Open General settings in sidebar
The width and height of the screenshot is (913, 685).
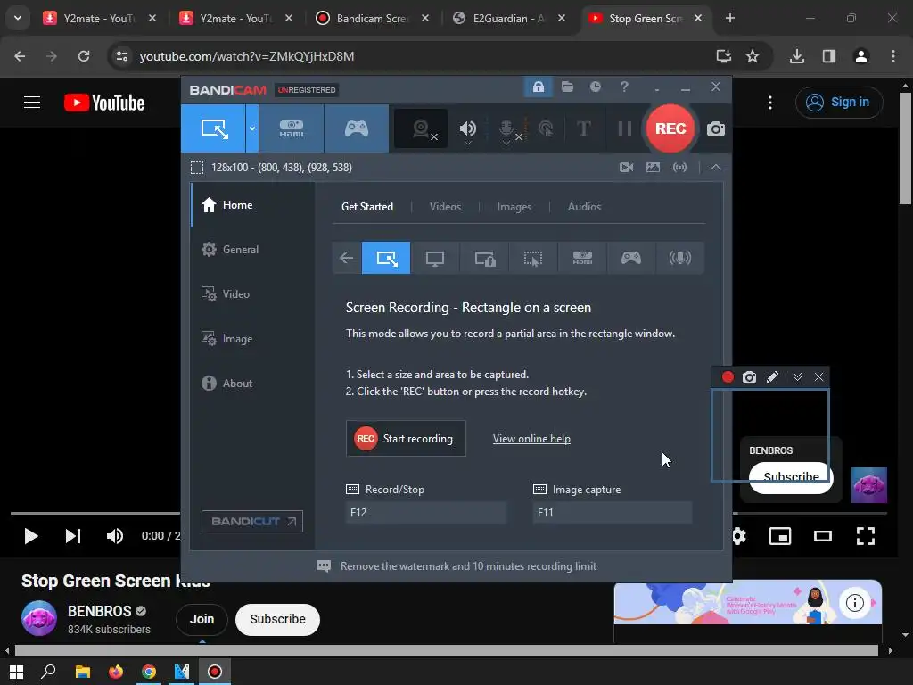pos(252,250)
